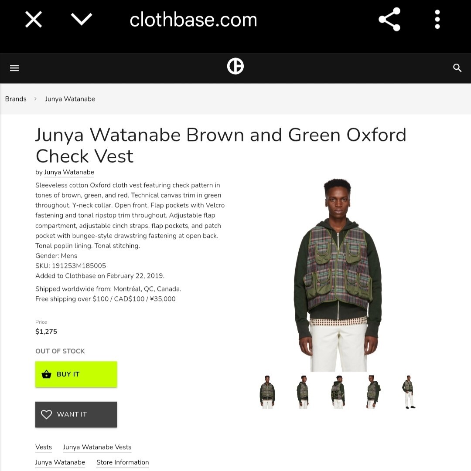Open the Store Information link
471x471 pixels.
click(x=123, y=462)
